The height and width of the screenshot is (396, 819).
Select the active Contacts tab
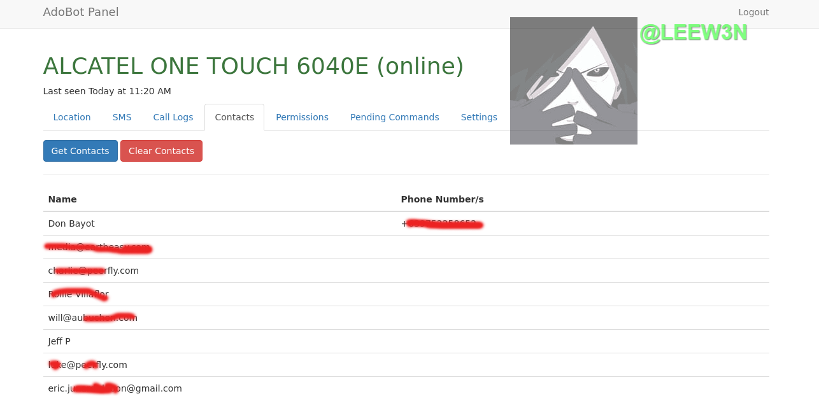point(234,117)
